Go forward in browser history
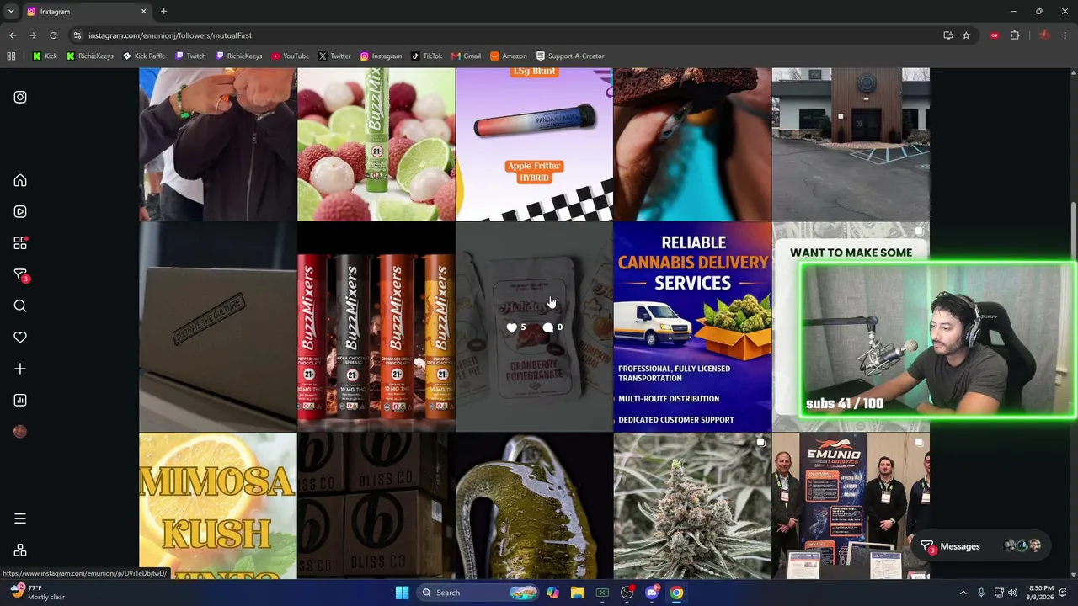The image size is (1078, 606). 33,35
